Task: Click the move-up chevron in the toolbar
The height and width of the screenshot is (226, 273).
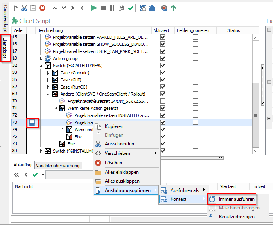Action: click(x=55, y=8)
